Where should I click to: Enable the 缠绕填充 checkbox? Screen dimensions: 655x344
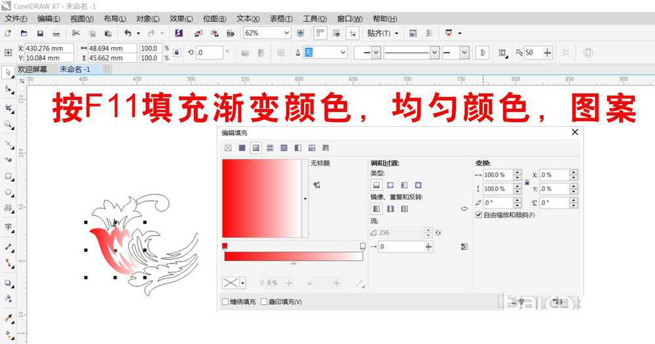click(225, 301)
